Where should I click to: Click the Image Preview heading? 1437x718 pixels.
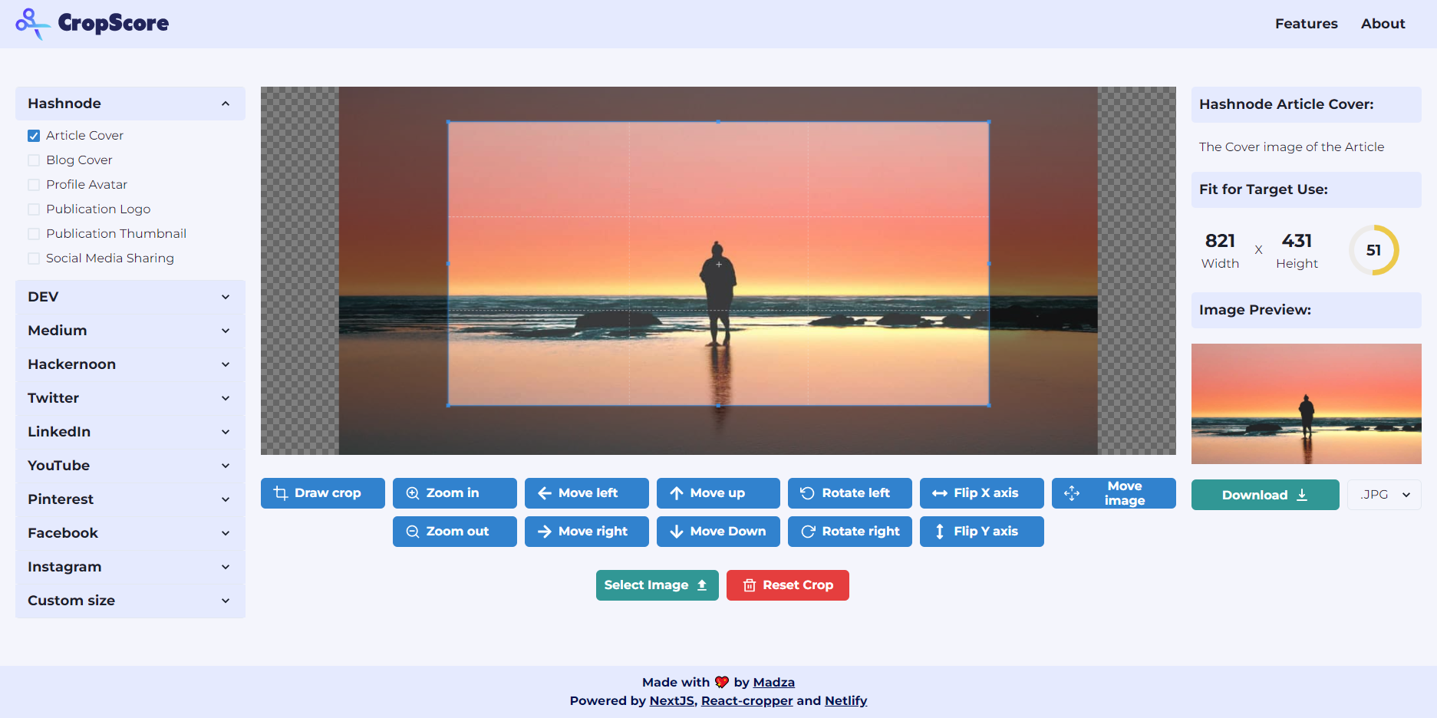click(1254, 310)
